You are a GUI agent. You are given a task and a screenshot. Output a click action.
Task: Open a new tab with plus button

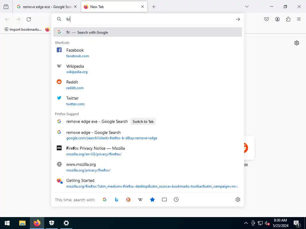coord(154,7)
